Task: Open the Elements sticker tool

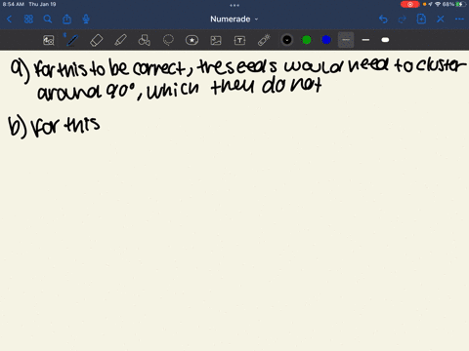Action: 192,40
